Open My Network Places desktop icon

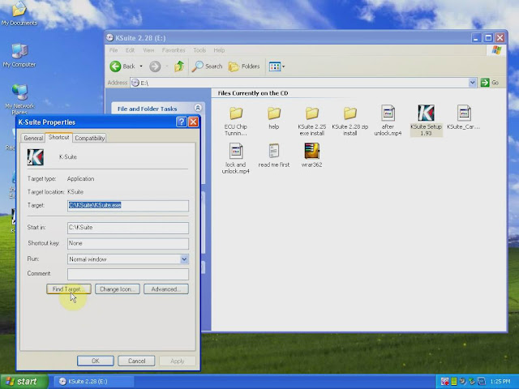point(19,99)
